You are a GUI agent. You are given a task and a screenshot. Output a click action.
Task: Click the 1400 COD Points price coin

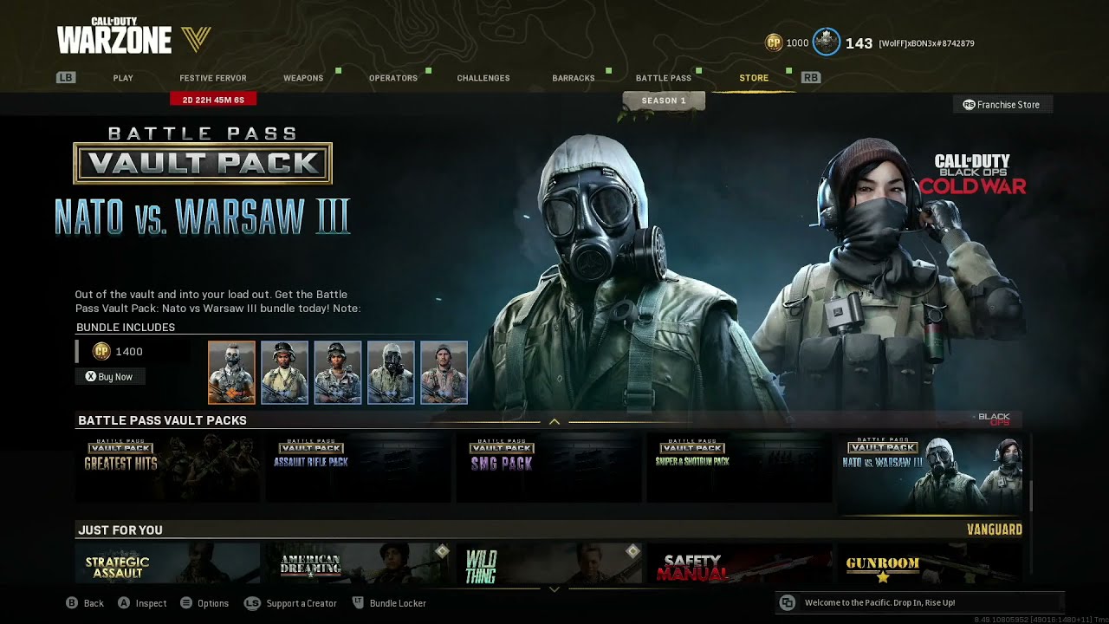(x=101, y=352)
